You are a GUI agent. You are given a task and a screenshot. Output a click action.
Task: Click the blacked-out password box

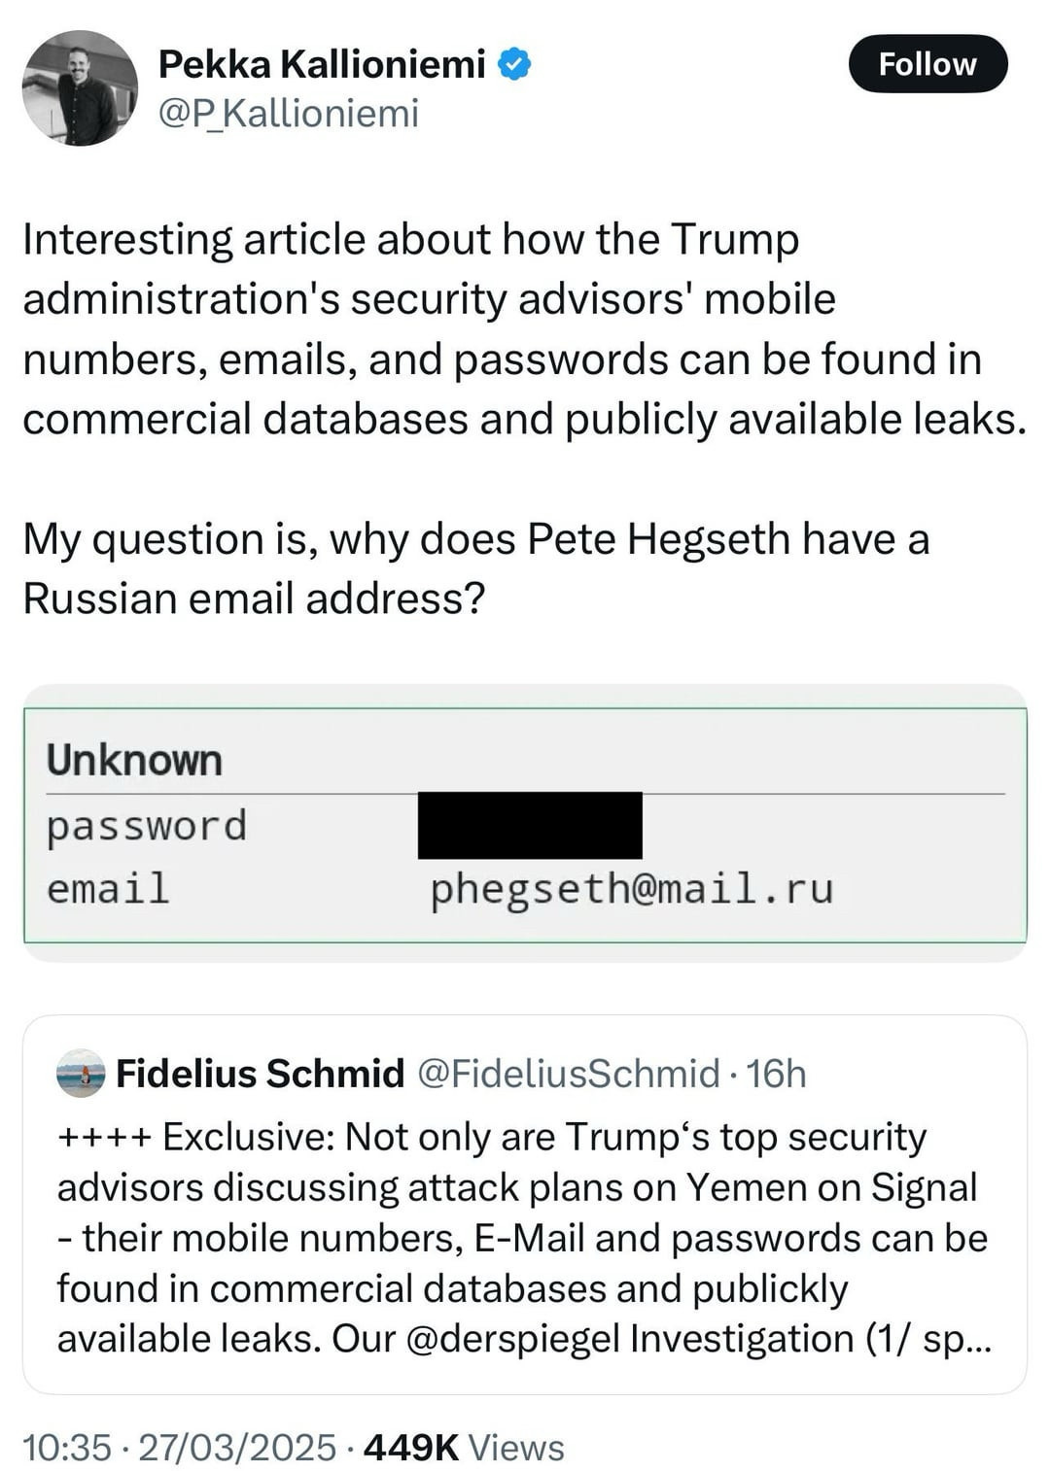[x=530, y=825]
